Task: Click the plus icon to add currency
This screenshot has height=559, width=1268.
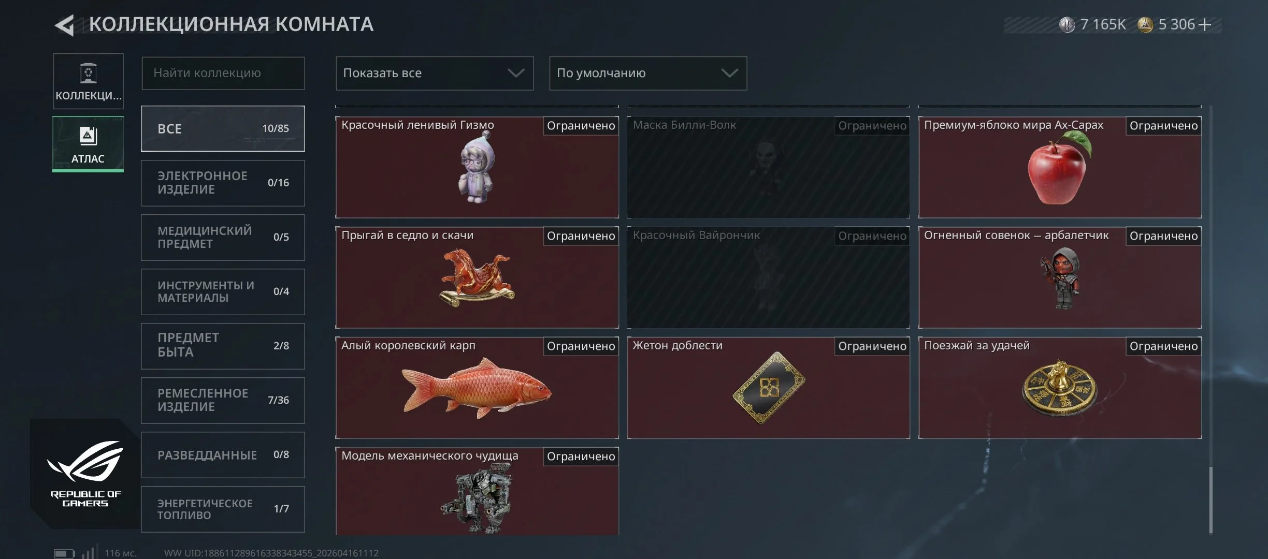Action: point(1205,25)
